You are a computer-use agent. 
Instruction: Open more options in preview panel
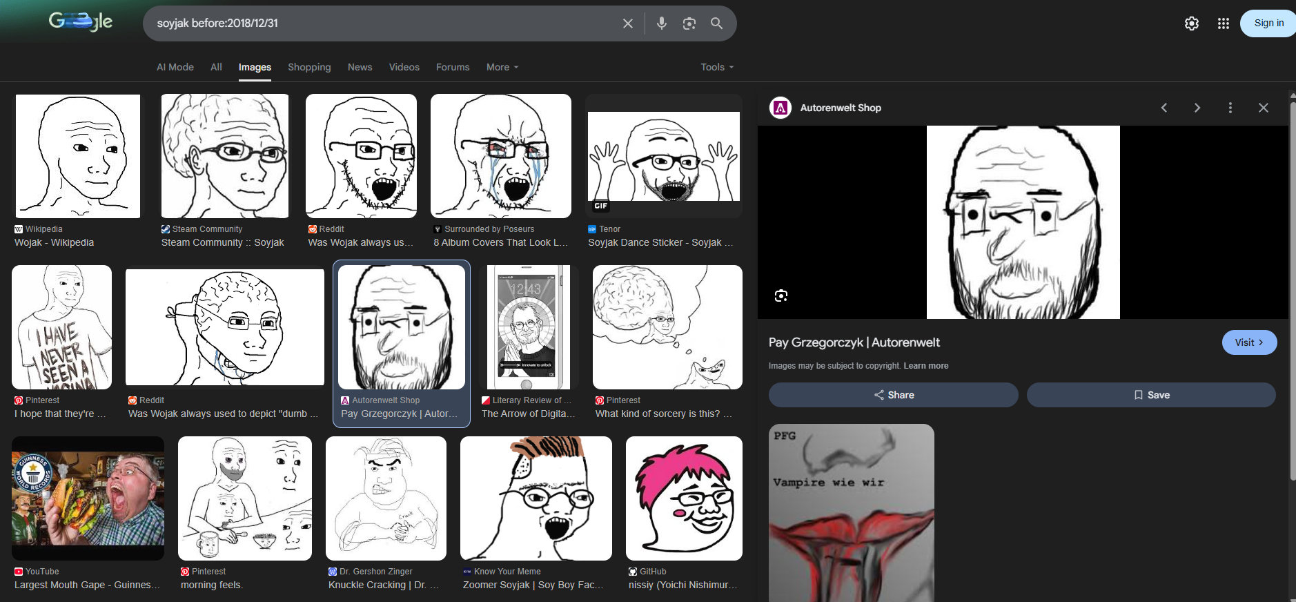[1230, 108]
